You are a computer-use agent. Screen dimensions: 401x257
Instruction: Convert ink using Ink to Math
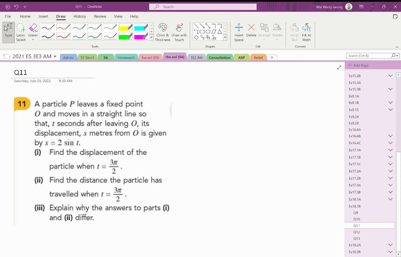click(x=306, y=32)
